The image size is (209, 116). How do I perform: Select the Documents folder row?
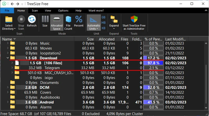coord(102,83)
